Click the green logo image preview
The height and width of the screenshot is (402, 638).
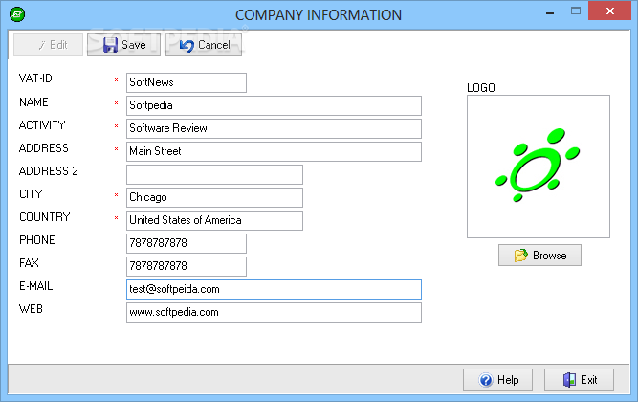point(539,167)
